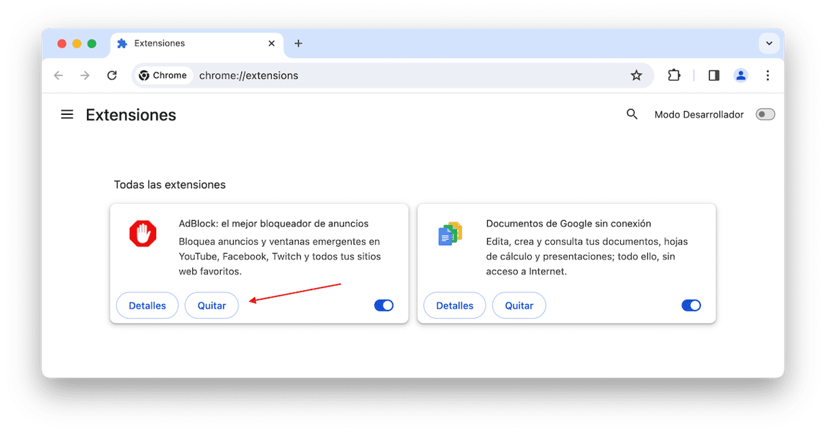Select the Extensiones browser tab
This screenshot has height=433, width=826.
pyautogui.click(x=196, y=44)
